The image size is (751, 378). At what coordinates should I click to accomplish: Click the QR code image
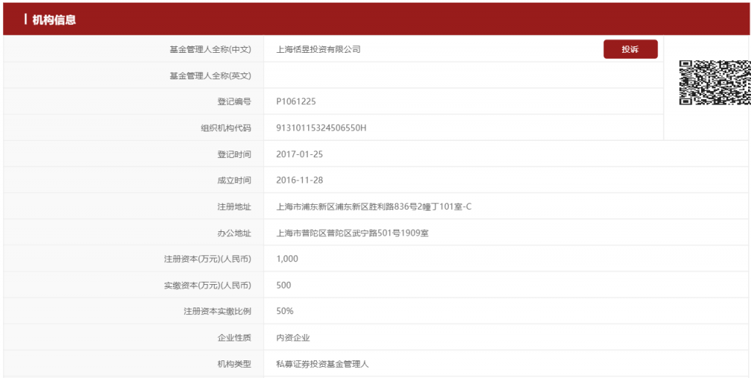click(714, 82)
